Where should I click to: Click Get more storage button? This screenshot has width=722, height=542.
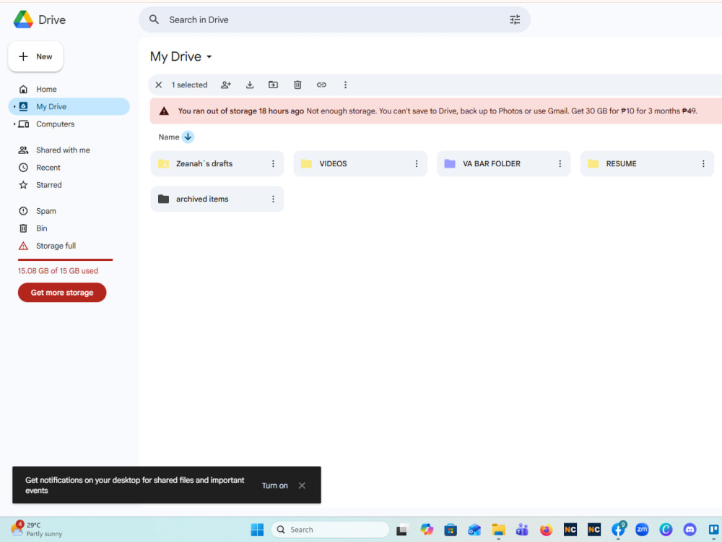click(x=62, y=293)
